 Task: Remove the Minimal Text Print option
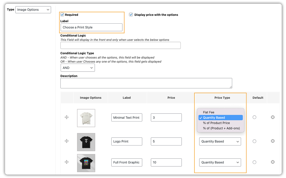pos(273,117)
